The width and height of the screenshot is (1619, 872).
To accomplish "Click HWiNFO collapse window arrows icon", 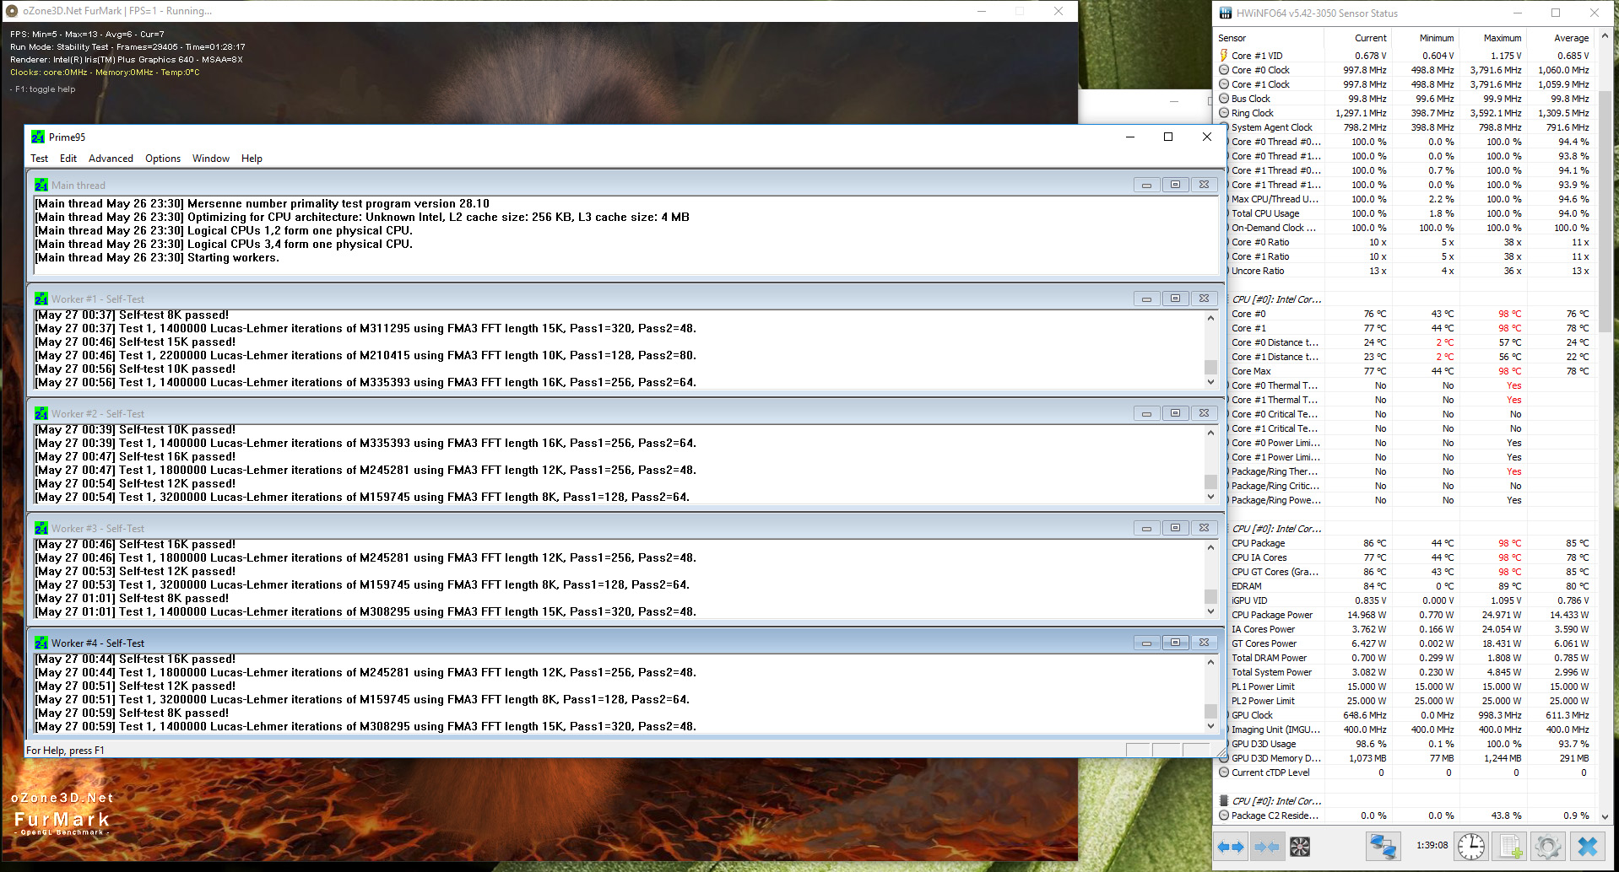I will click(1266, 847).
